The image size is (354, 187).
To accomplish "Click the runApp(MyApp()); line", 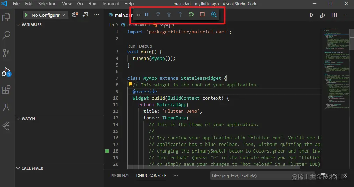I will coord(154,58).
